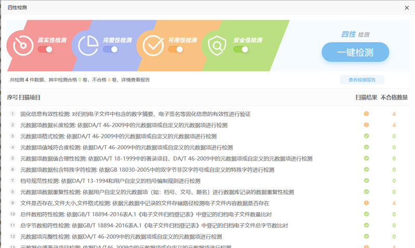Click the 扫描项目 column header
The width and height of the screenshot is (415, 248).
coord(30,98)
